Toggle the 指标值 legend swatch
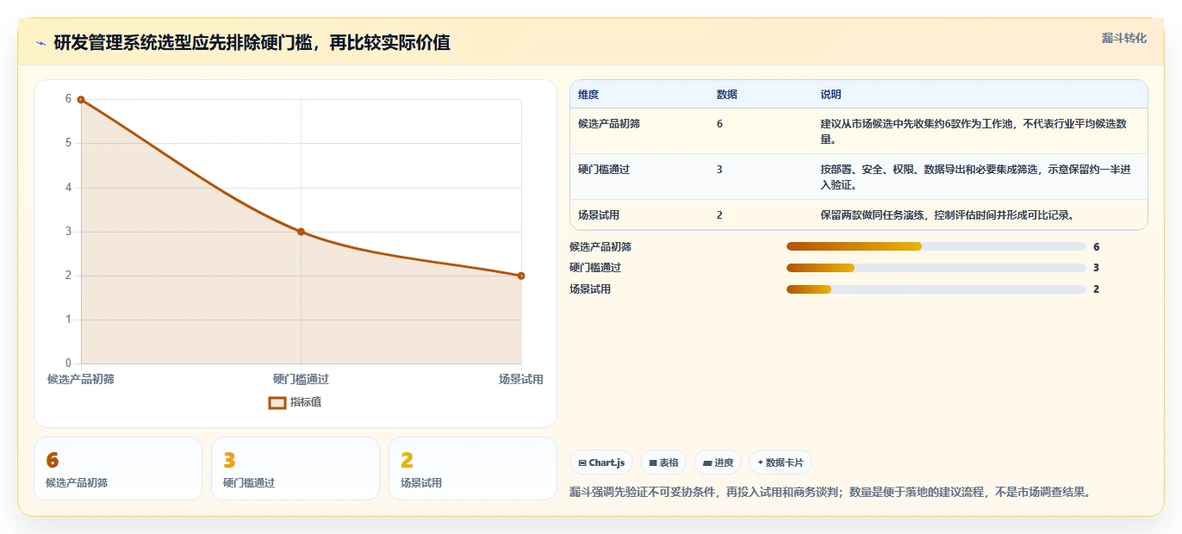The width and height of the screenshot is (1182, 534). [277, 402]
